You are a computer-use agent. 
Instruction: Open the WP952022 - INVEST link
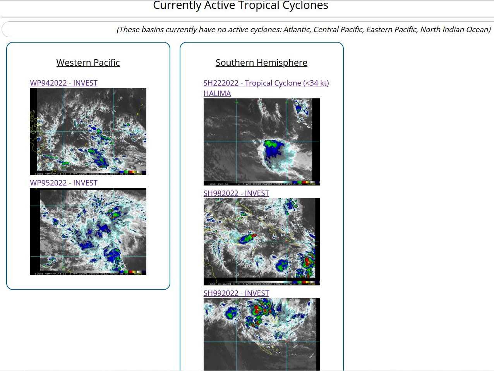point(64,183)
